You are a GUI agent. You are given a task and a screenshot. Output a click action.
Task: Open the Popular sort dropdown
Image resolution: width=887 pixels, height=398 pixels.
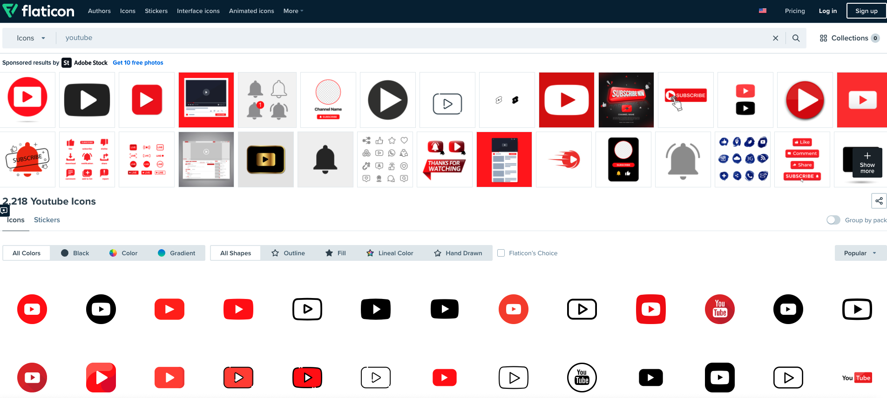[860, 253]
